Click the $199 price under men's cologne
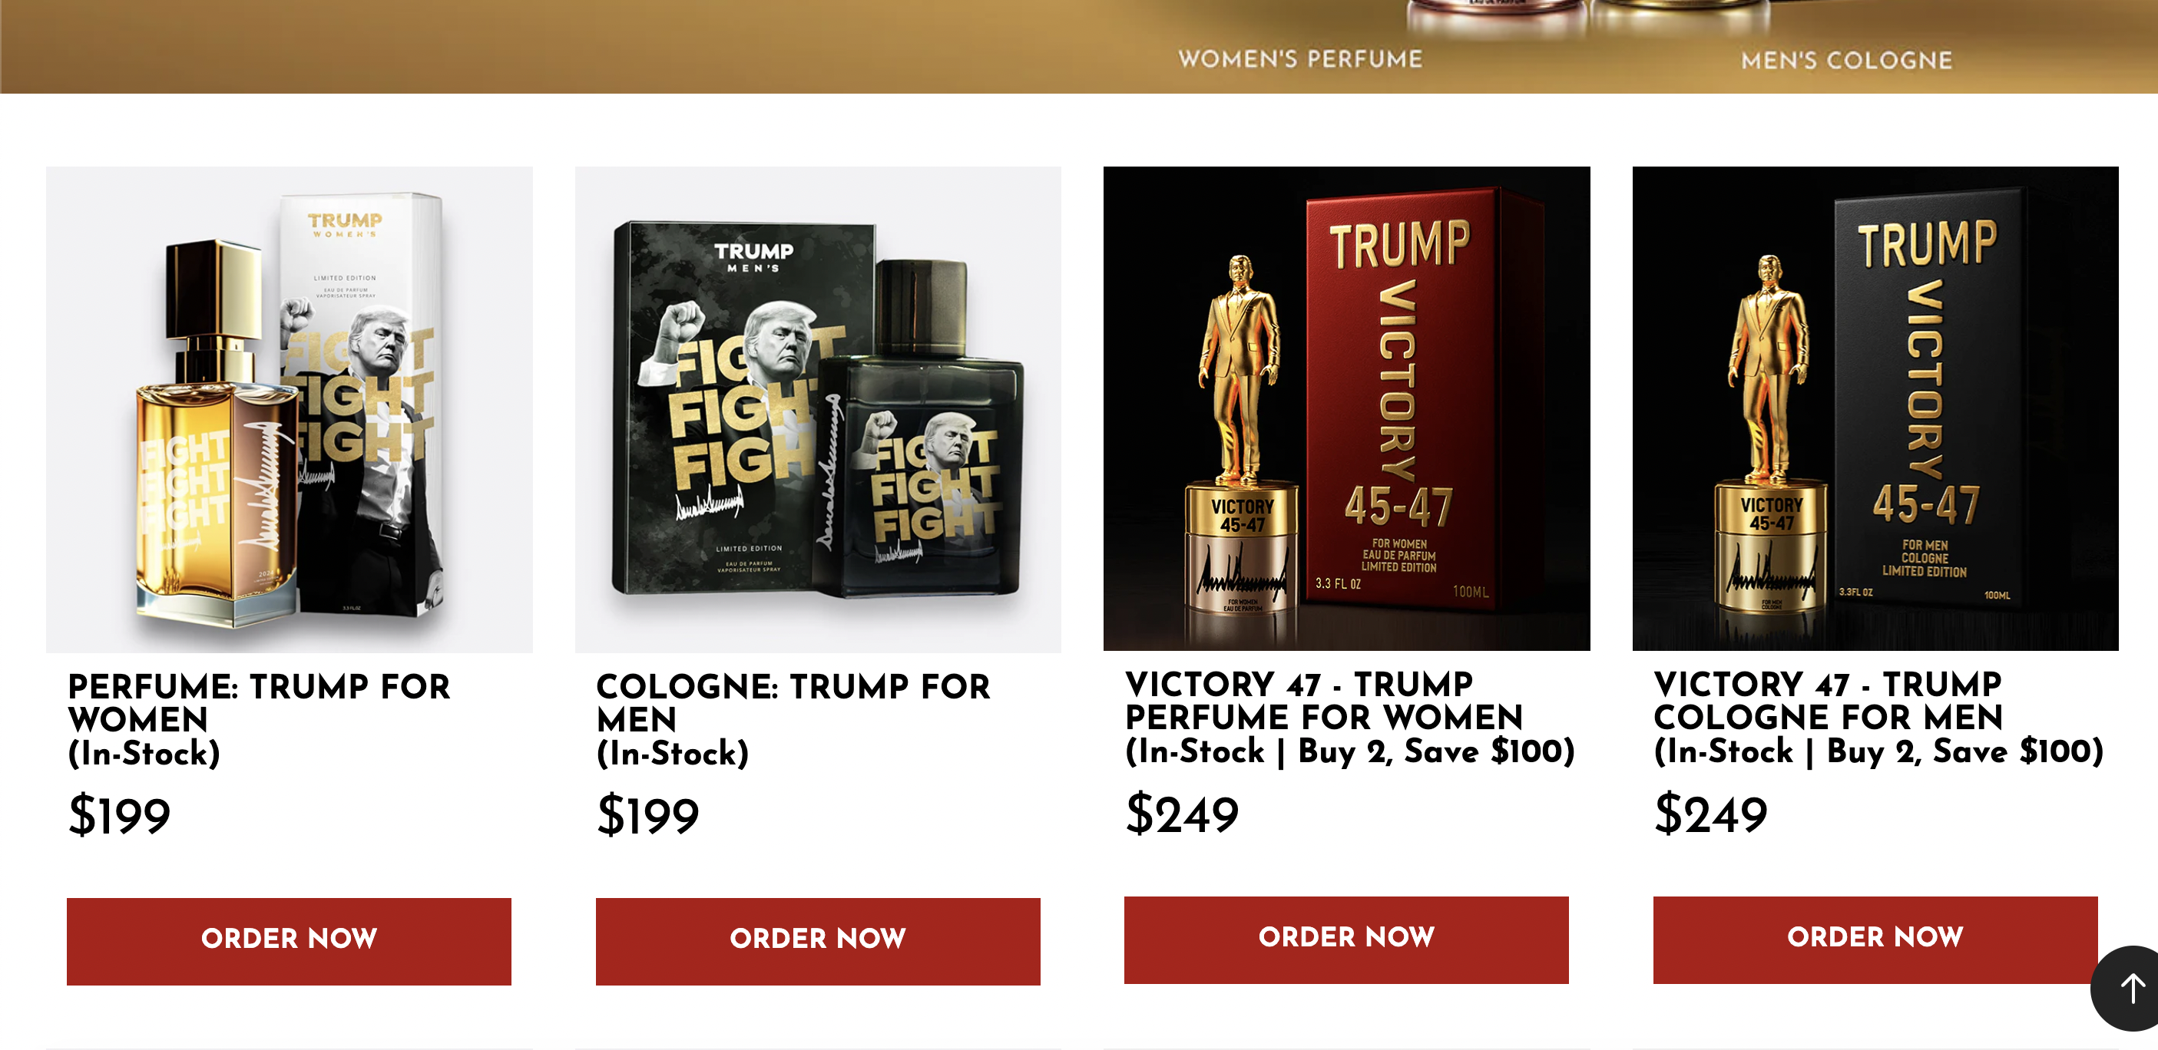This screenshot has width=2158, height=1050. coord(648,814)
